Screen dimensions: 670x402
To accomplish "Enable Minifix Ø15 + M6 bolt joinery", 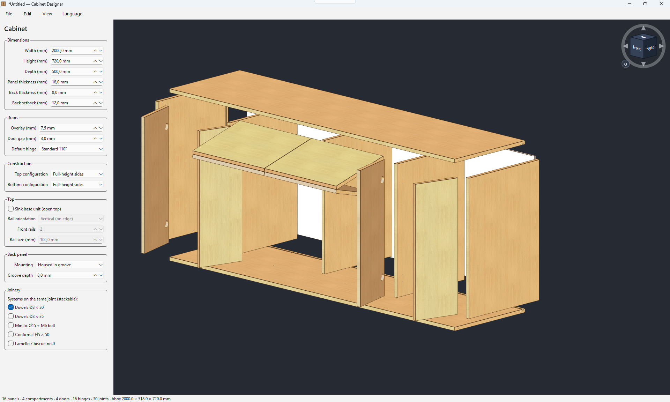I will [x=11, y=326].
